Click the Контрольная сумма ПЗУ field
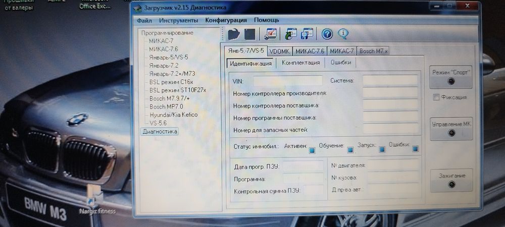 point(314,190)
